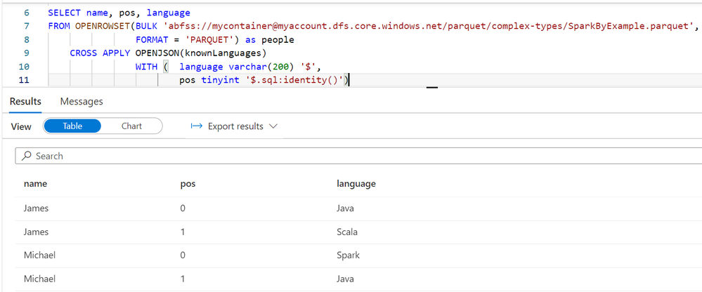Click line number 7 in editor gutter
This screenshot has height=292, width=702.
tap(27, 26)
